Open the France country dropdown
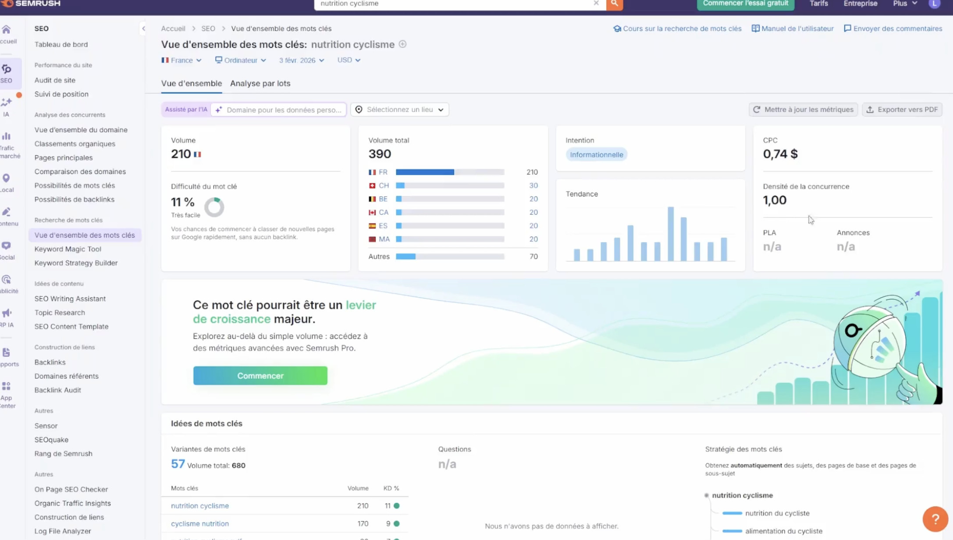The height and width of the screenshot is (540, 953). 181,60
